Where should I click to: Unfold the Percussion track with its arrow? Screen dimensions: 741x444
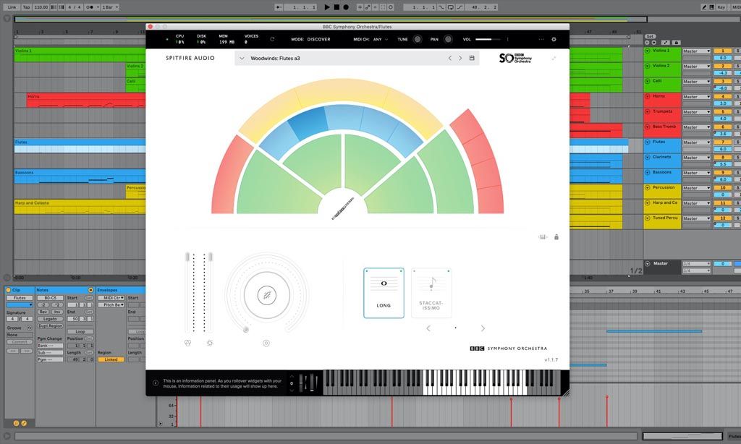[x=648, y=187]
